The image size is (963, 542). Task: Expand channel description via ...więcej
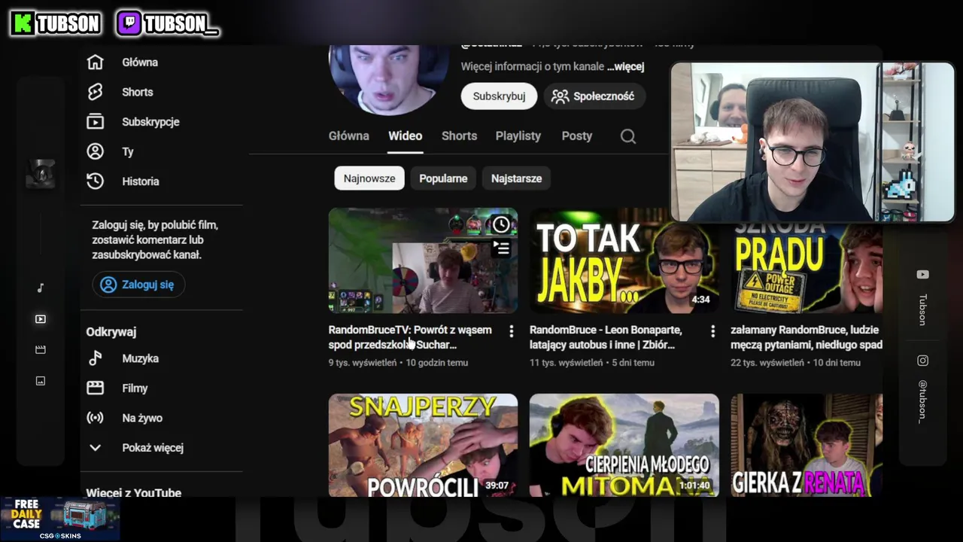click(625, 66)
